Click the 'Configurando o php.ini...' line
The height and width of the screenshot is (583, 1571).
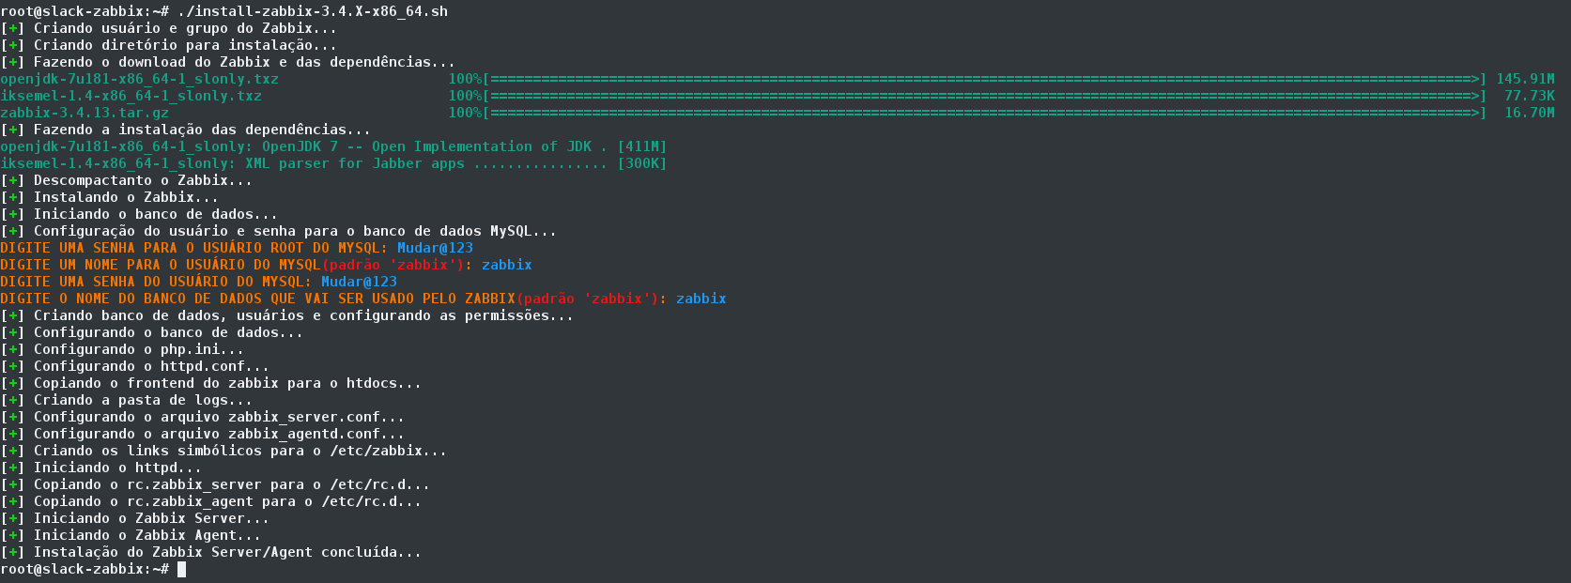click(x=138, y=349)
